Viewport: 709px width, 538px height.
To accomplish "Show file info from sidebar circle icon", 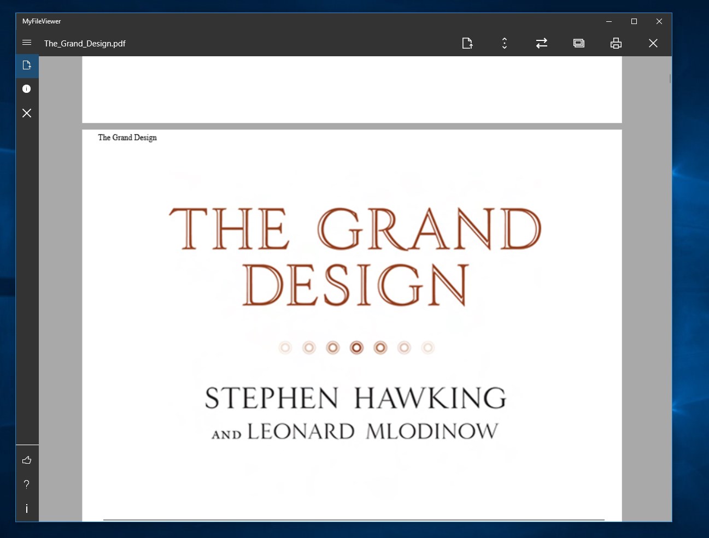I will [27, 89].
